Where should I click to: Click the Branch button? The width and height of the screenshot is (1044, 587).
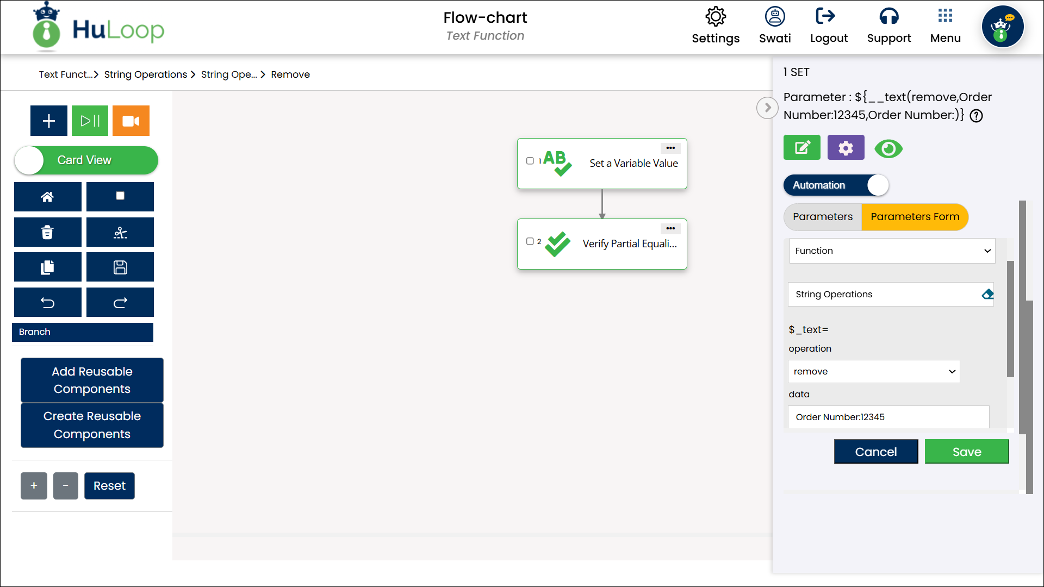pos(83,332)
